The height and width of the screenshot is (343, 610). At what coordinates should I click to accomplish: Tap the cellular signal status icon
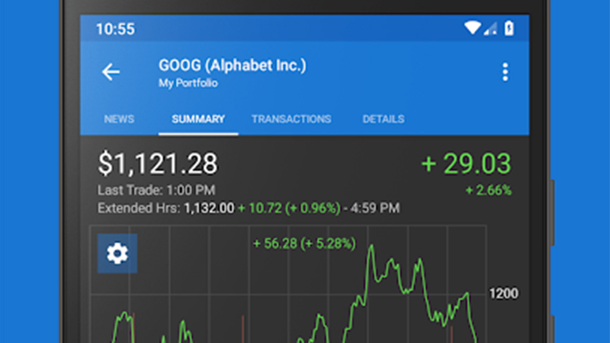pos(490,28)
